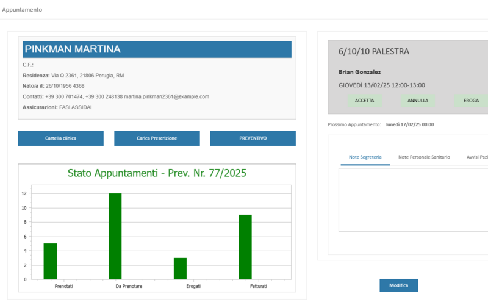Image resolution: width=488 pixels, height=305 pixels.
Task: Open the Cartella clinica button
Action: (61, 138)
